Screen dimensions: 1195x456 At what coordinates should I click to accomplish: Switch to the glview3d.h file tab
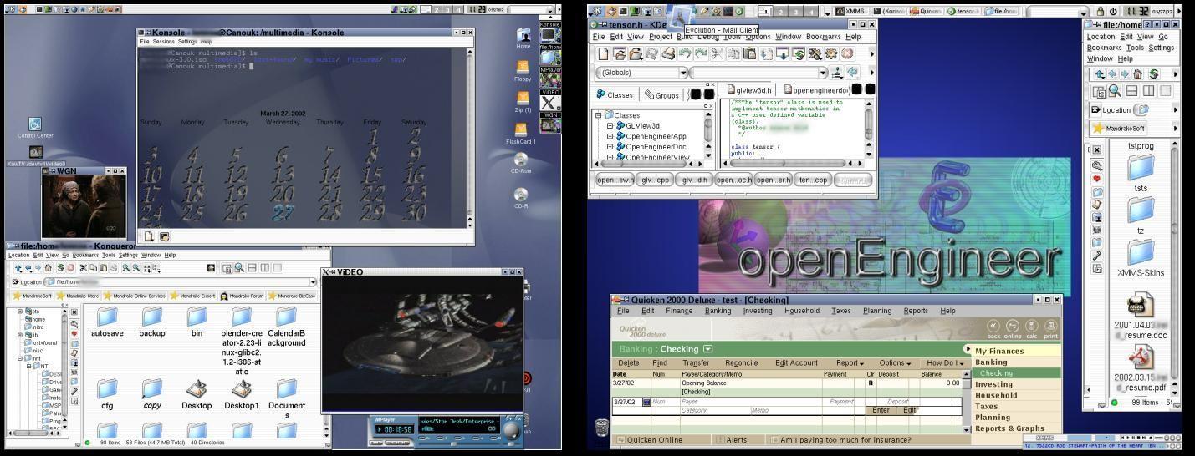point(749,89)
